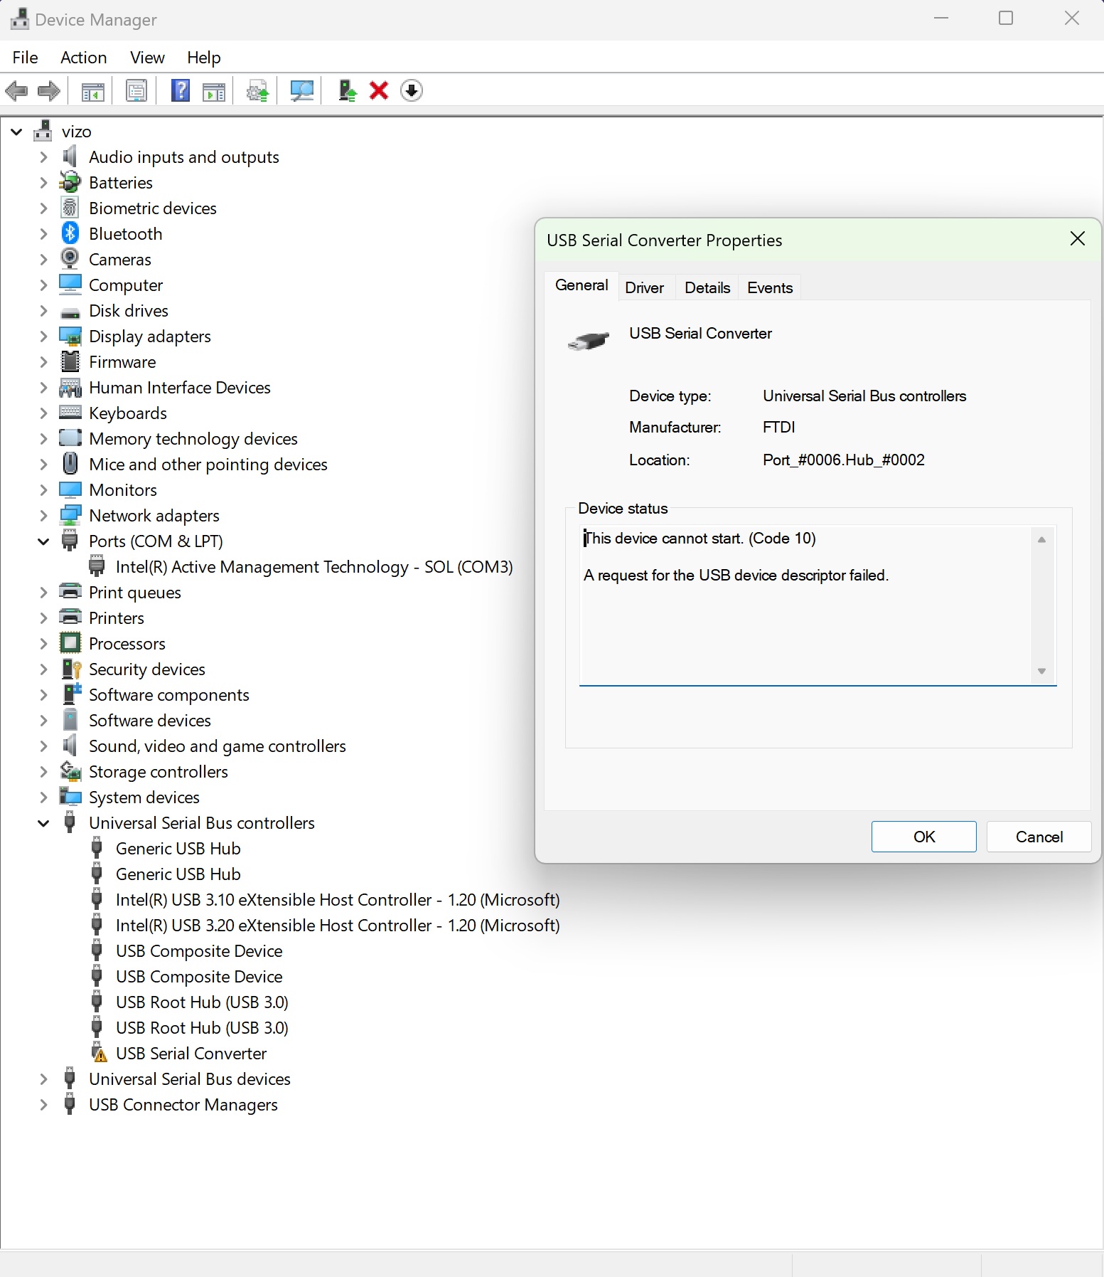This screenshot has width=1104, height=1277.
Task: Switch to the Driver tab
Action: click(x=644, y=287)
